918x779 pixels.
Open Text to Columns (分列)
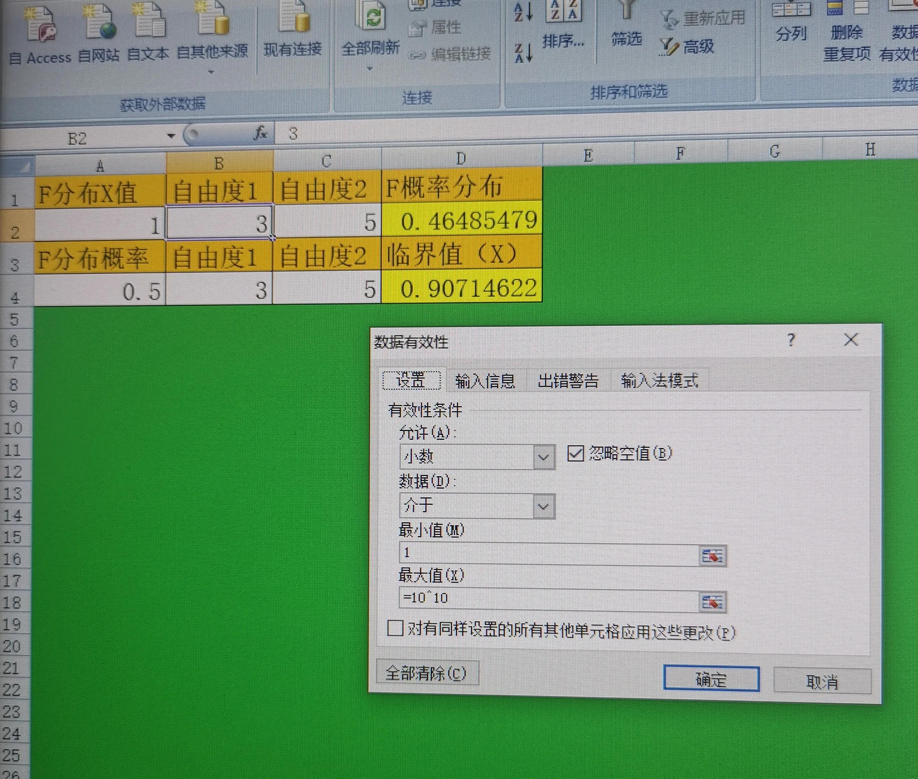(791, 22)
